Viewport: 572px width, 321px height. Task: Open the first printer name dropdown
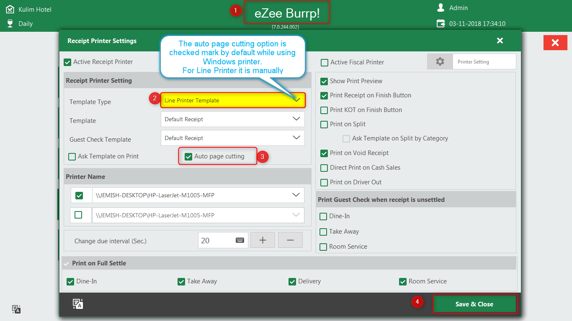(x=198, y=195)
